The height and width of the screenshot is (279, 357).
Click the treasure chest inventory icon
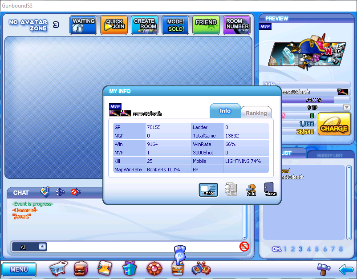[81, 268]
